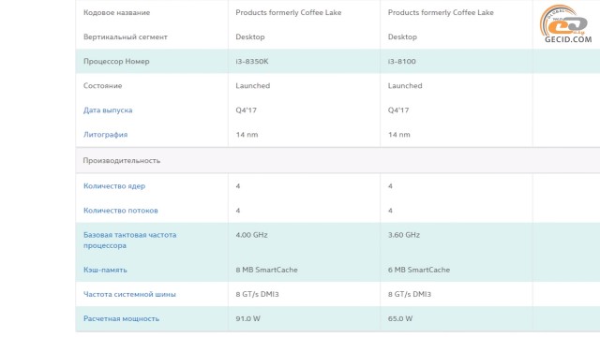Select core count '4' in i3-8350K column
The width and height of the screenshot is (600, 337).
(x=238, y=186)
